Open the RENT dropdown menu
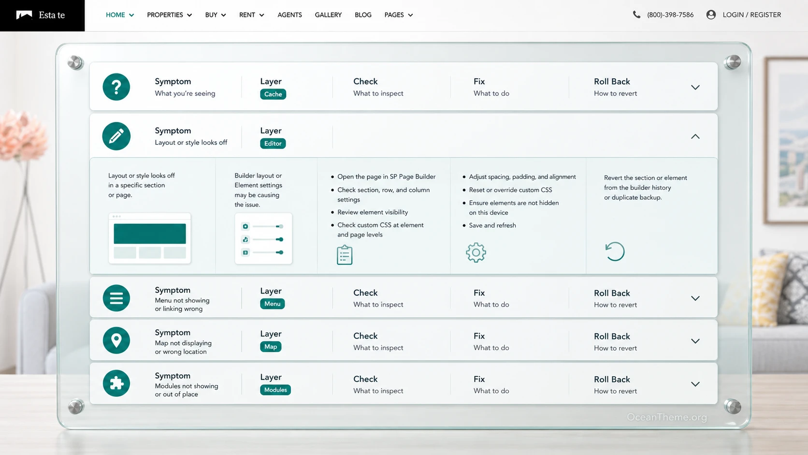 pyautogui.click(x=251, y=15)
